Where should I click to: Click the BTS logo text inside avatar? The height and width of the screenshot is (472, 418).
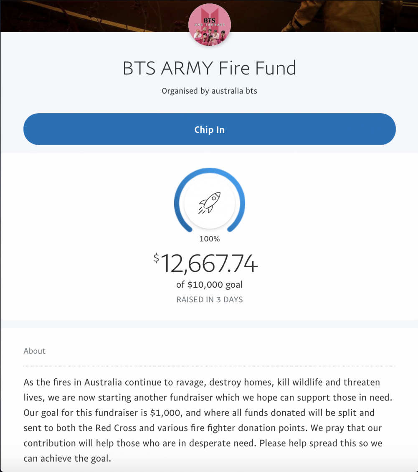coord(209,20)
